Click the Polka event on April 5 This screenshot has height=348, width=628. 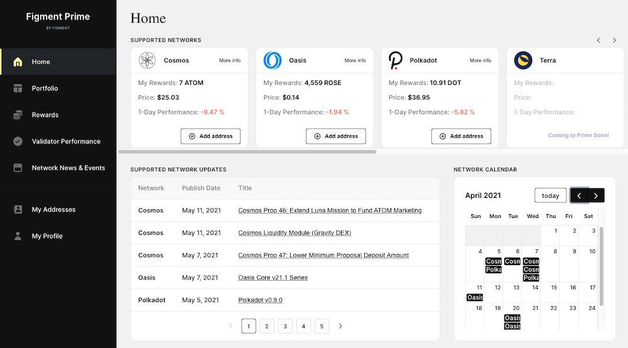pyautogui.click(x=494, y=269)
